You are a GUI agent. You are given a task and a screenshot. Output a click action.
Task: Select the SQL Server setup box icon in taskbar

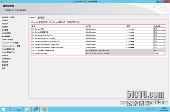click(44, 110)
